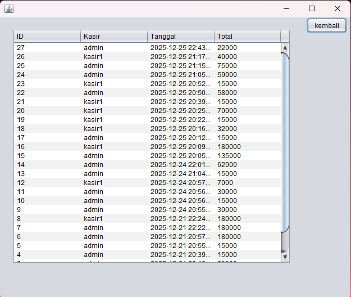Click the scrollbar up arrow
The height and width of the screenshot is (297, 351).
pyautogui.click(x=285, y=48)
